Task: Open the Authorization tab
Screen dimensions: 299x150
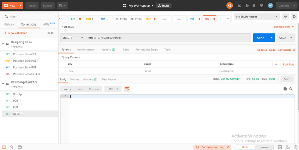Action: pyautogui.click(x=85, y=49)
